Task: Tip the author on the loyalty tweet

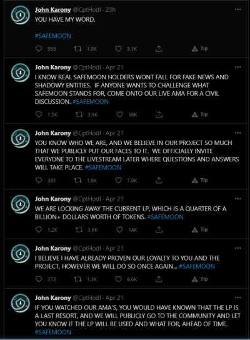Action: (200, 279)
